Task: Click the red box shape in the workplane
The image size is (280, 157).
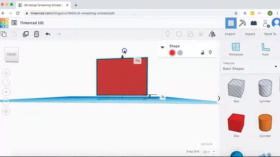Action: 122,77
